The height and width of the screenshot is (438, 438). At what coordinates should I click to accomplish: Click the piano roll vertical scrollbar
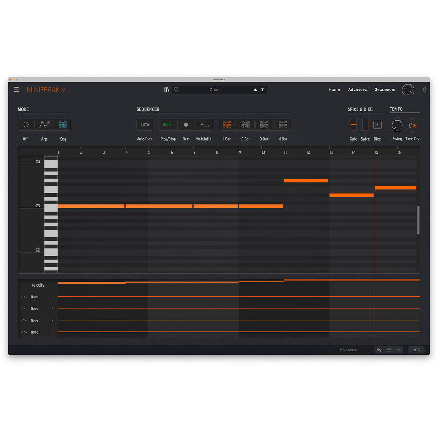[x=418, y=220]
